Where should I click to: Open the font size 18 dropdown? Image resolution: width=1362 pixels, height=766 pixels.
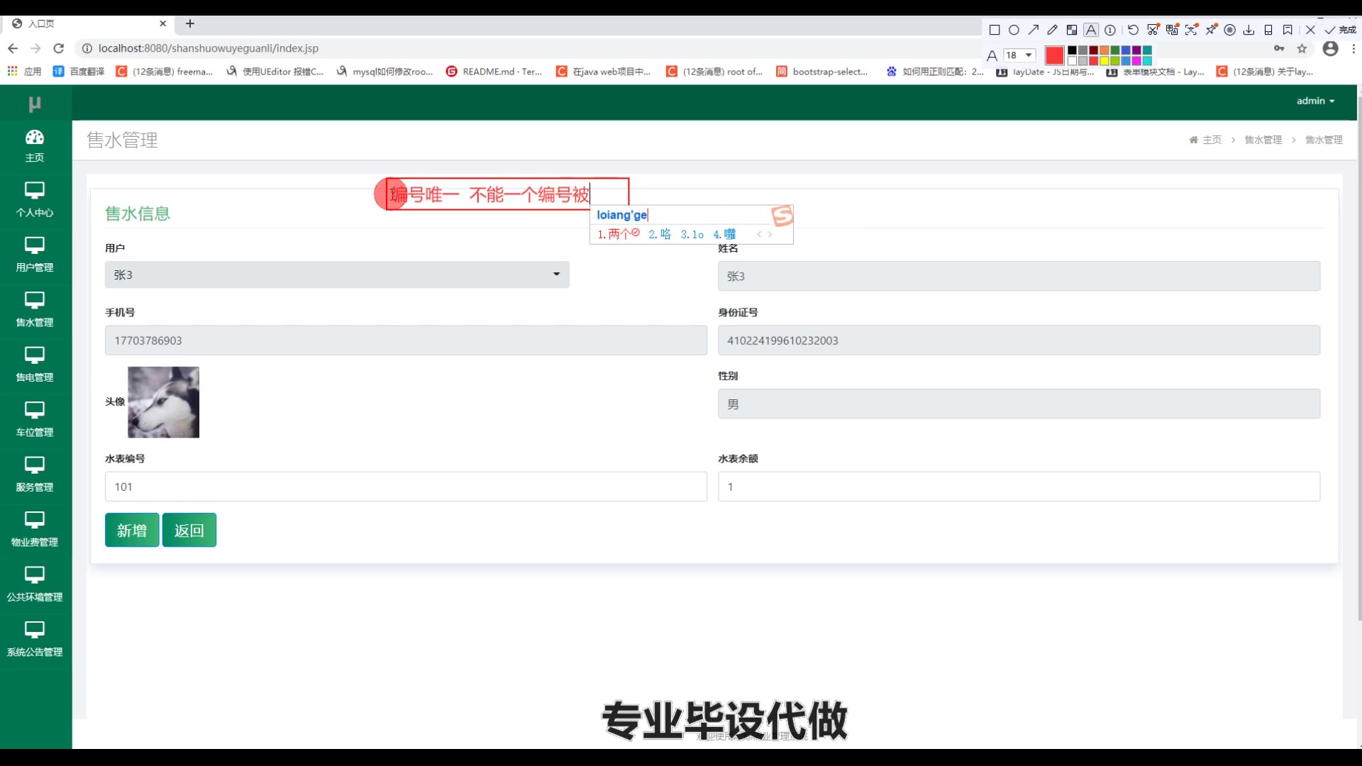[1020, 55]
